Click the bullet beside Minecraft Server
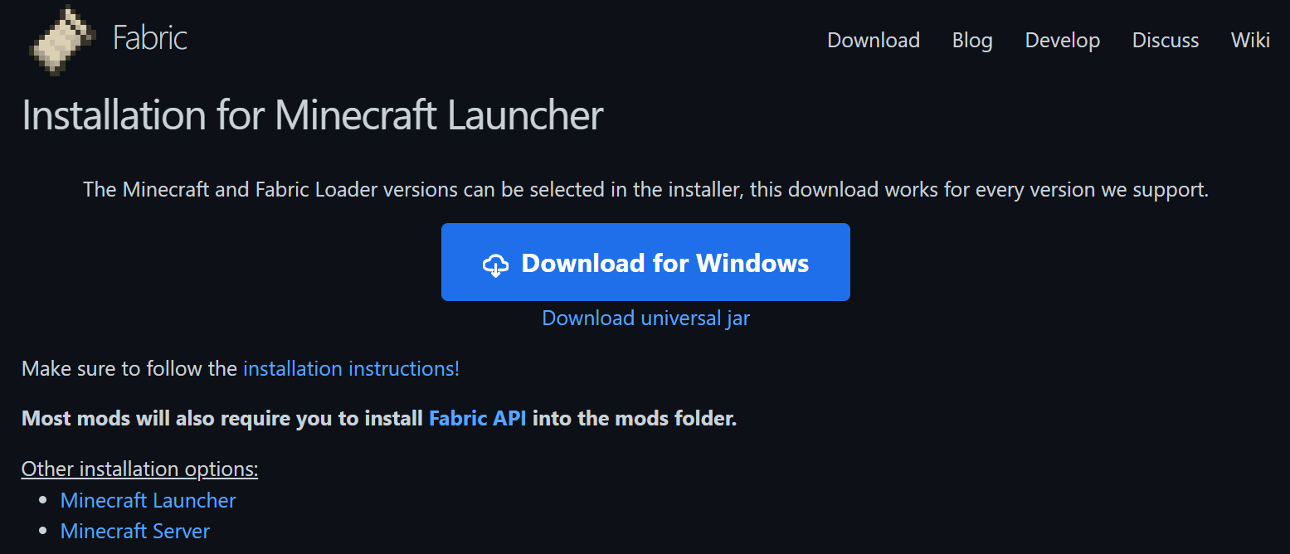Viewport: 1290px width, 554px height. pos(43,532)
